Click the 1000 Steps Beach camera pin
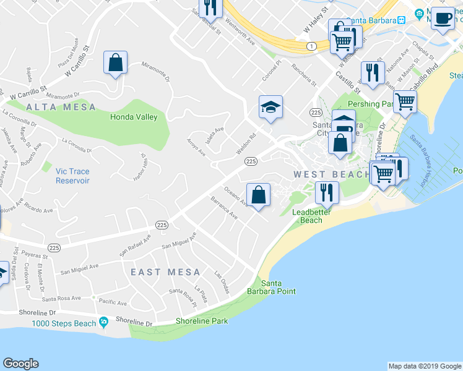Screen dimensions: 463x371 point(103,323)
